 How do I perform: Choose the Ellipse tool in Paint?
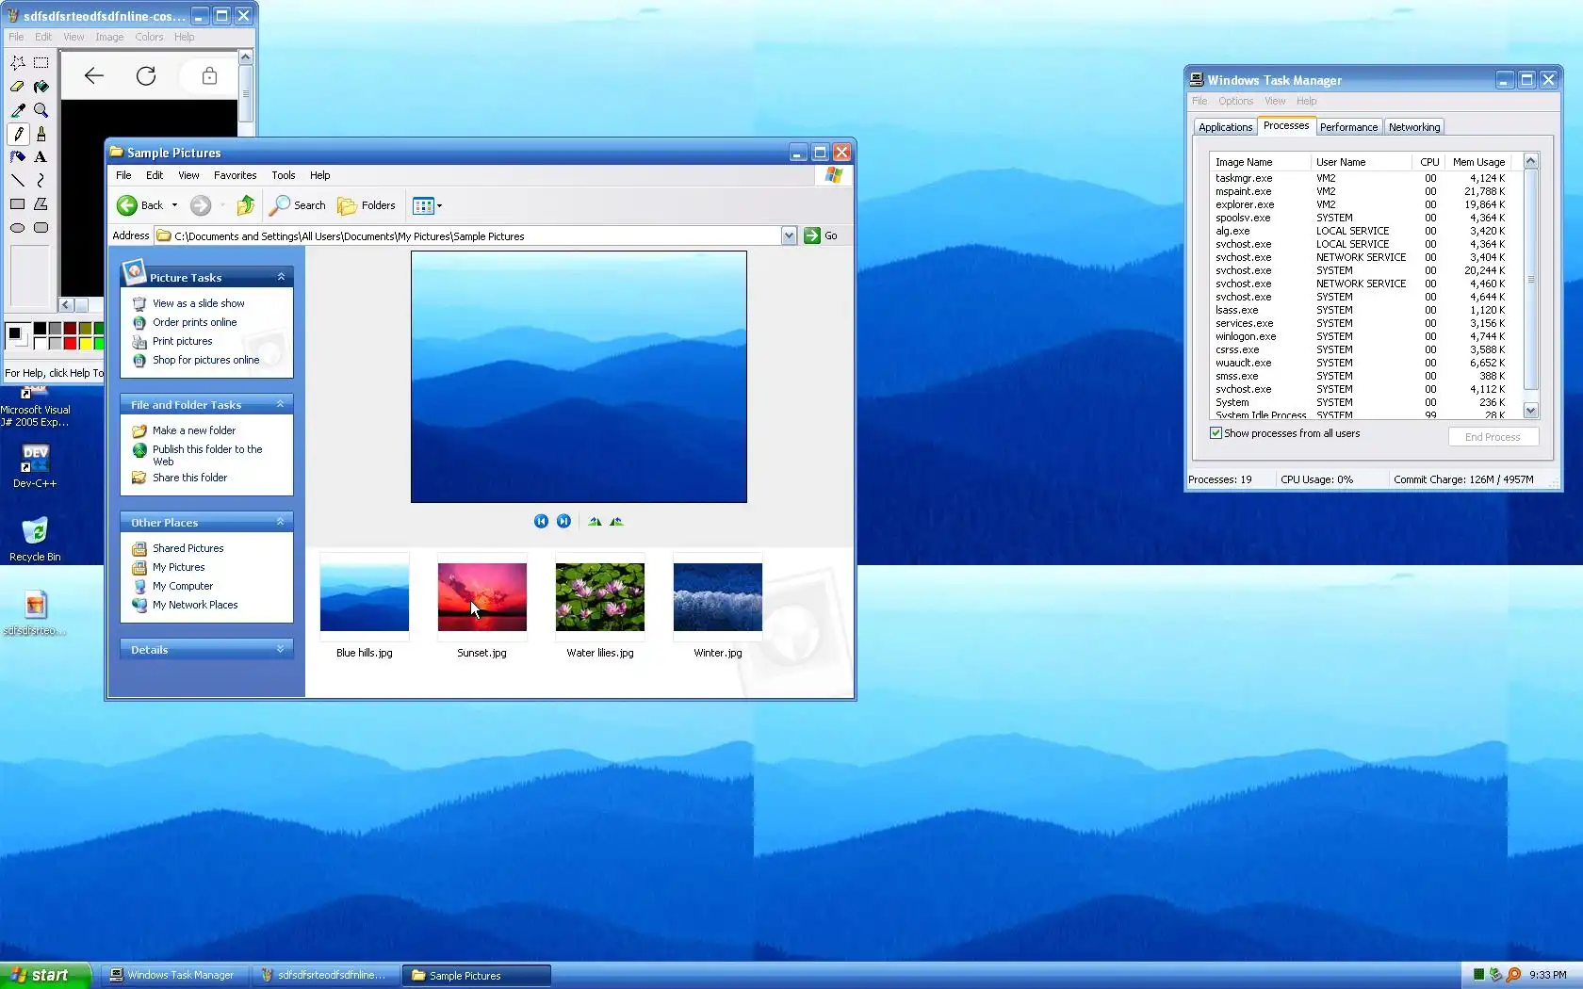coord(18,228)
